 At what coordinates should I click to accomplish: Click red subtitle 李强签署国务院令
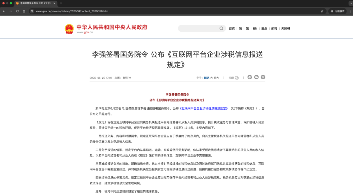(x=177, y=95)
